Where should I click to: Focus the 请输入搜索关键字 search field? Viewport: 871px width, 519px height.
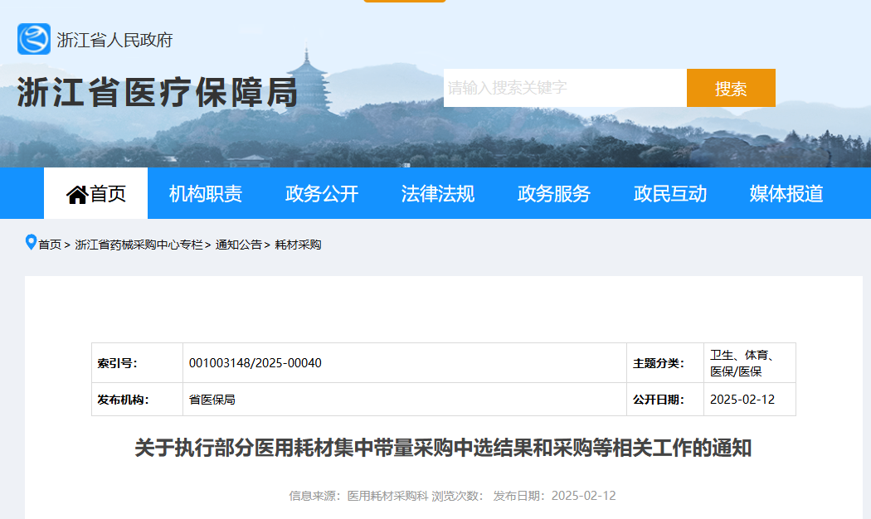click(x=564, y=88)
